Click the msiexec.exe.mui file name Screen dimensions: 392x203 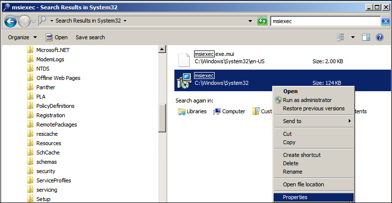(x=214, y=54)
